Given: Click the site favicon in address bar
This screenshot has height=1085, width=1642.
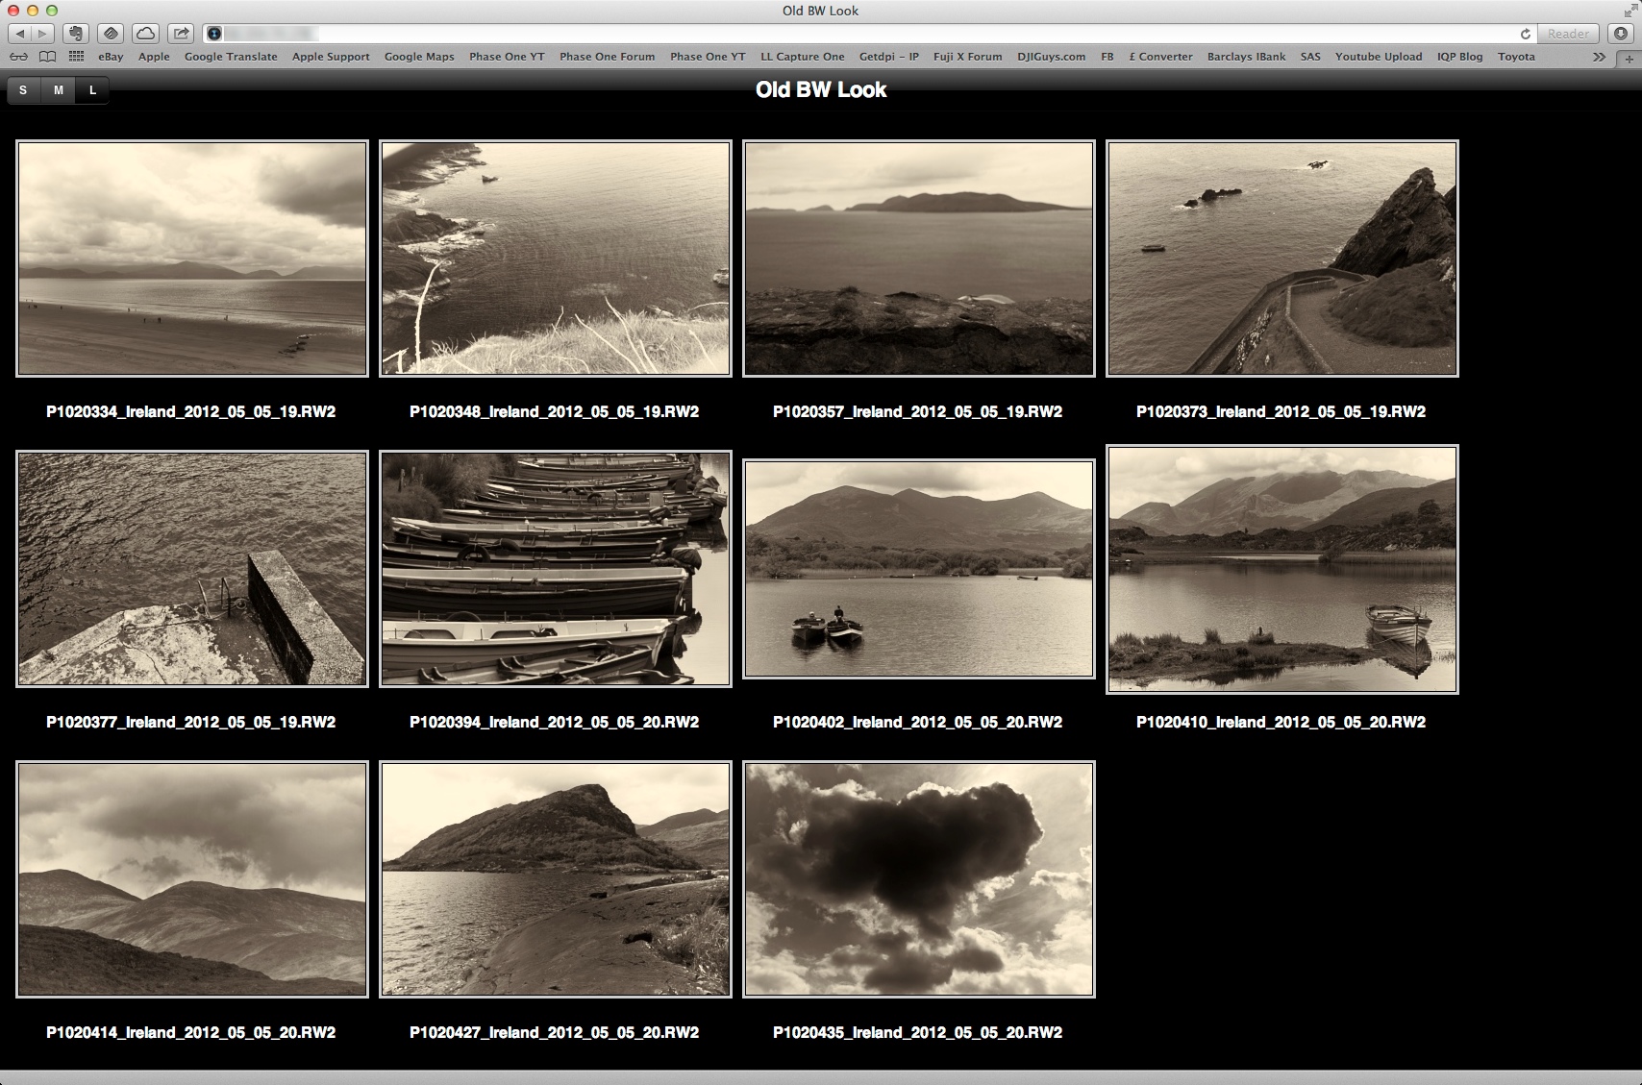Looking at the screenshot, I should tap(214, 34).
